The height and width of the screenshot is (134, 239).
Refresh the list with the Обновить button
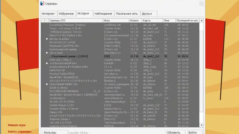pos(175,132)
